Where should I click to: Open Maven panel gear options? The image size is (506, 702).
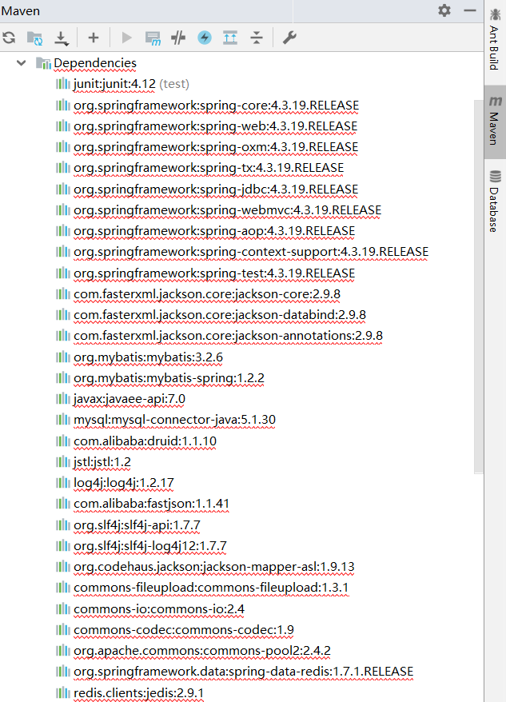click(x=444, y=10)
